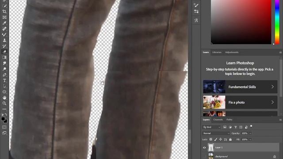Viewport: 283px width, 159px height.
Task: Toggle layer filtering on or off
Action: point(251,126)
